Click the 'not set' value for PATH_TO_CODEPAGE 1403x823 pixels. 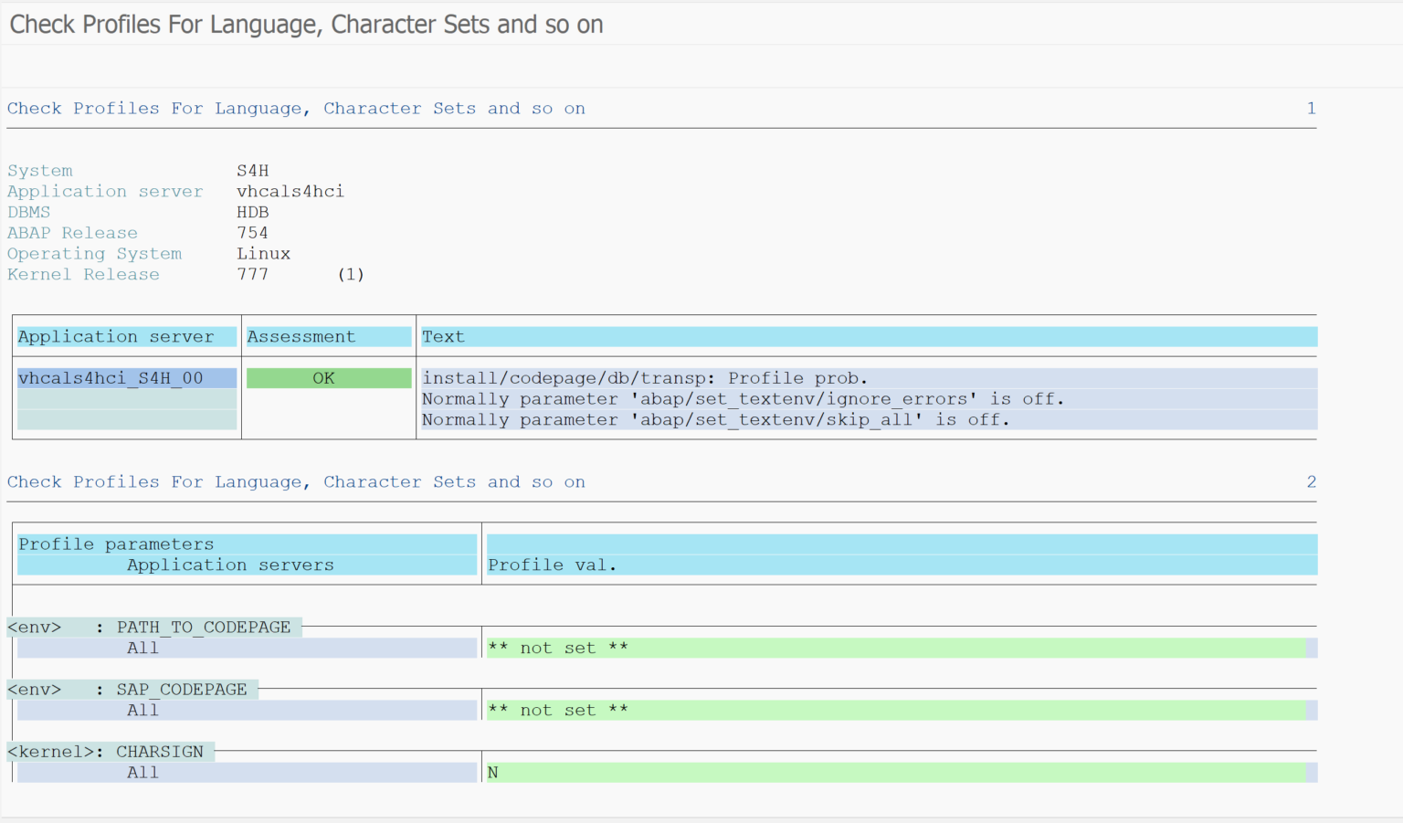tap(557, 649)
